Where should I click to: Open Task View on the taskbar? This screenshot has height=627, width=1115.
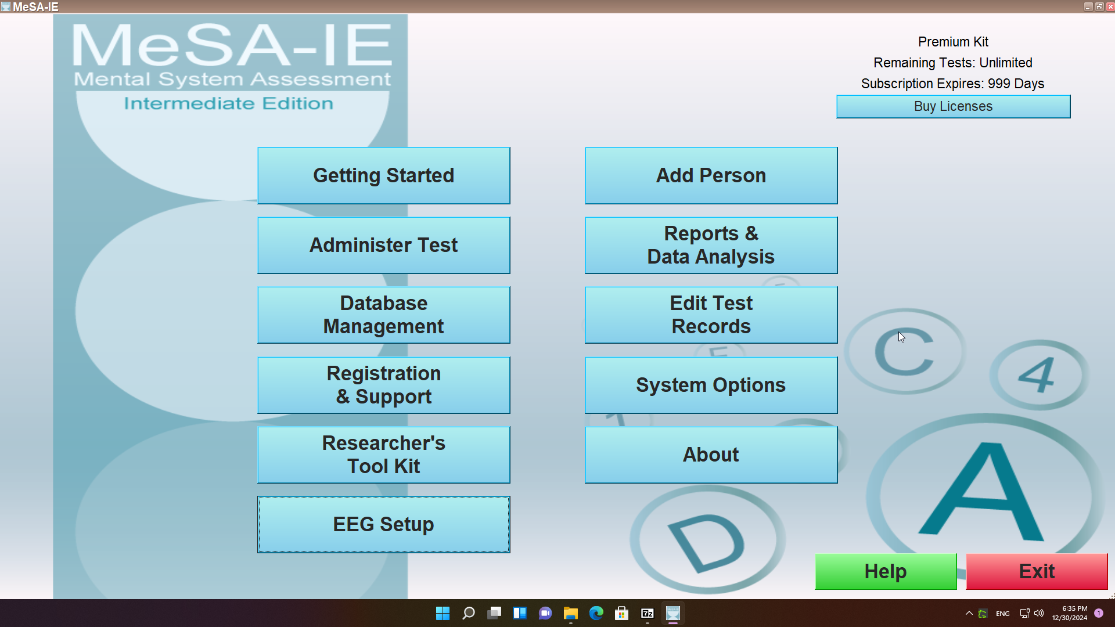coord(494,613)
